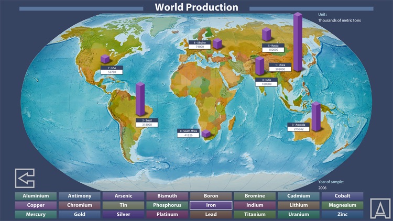Select the Platinum button
Viewport: 393px width, 221px height.
167,215
